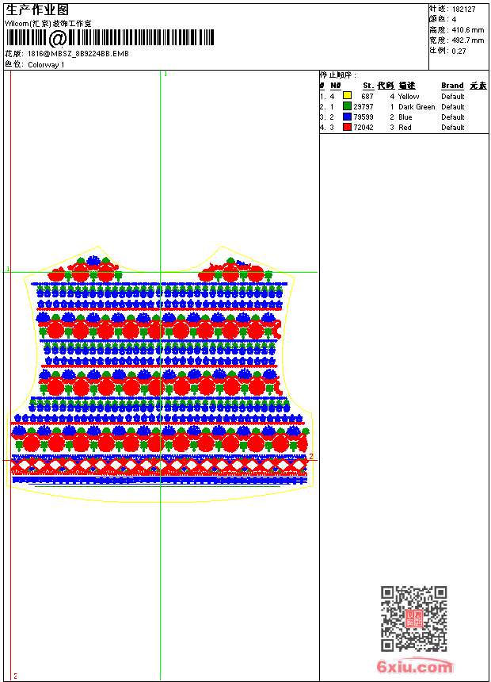491x682 pixels.
Task: Click the width value 492.7 mm
Action: [467, 40]
